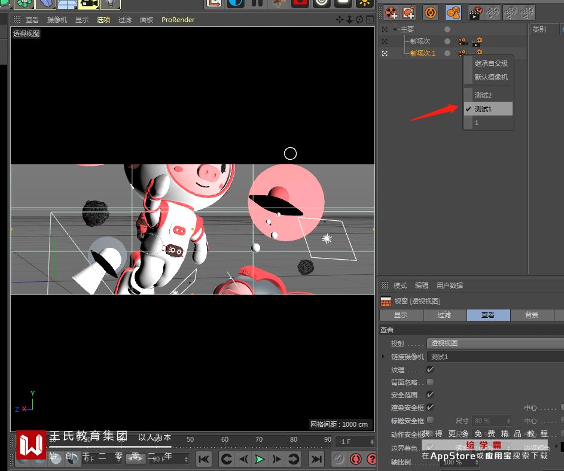Expand the 链接摄像机 disclosure arrow
Image resolution: width=564 pixels, height=471 pixels.
[x=383, y=357]
